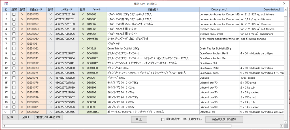
Task: Click the 全OFF button
Action: click(x=26, y=118)
